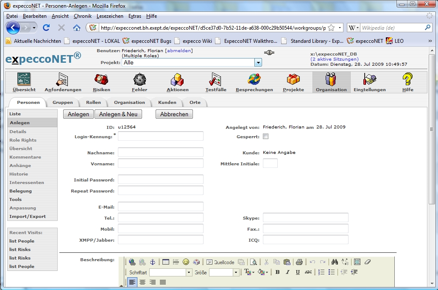Insert smiley in description editor

click(x=186, y=262)
